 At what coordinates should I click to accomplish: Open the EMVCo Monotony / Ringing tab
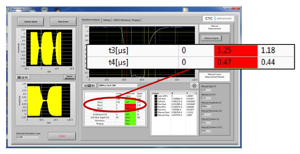click(126, 20)
